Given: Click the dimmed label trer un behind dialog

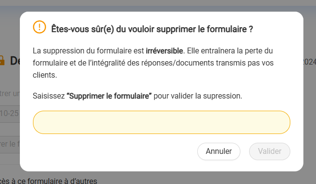Looking at the screenshot, I should coord(10,94).
